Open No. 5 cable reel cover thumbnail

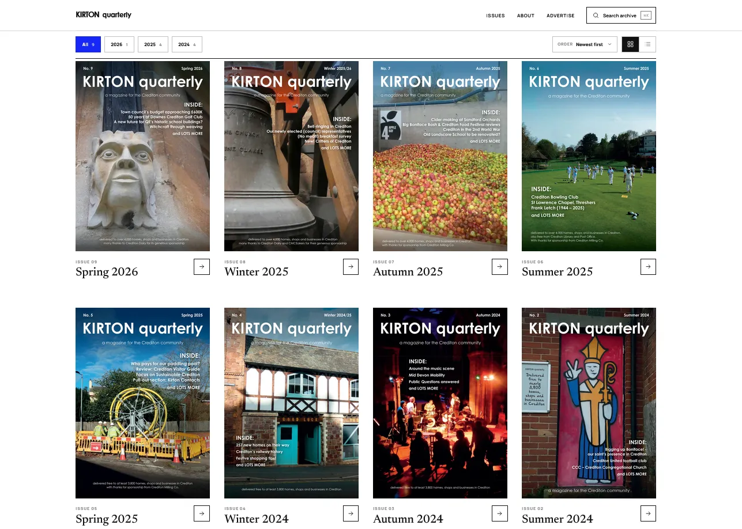pyautogui.click(x=142, y=403)
